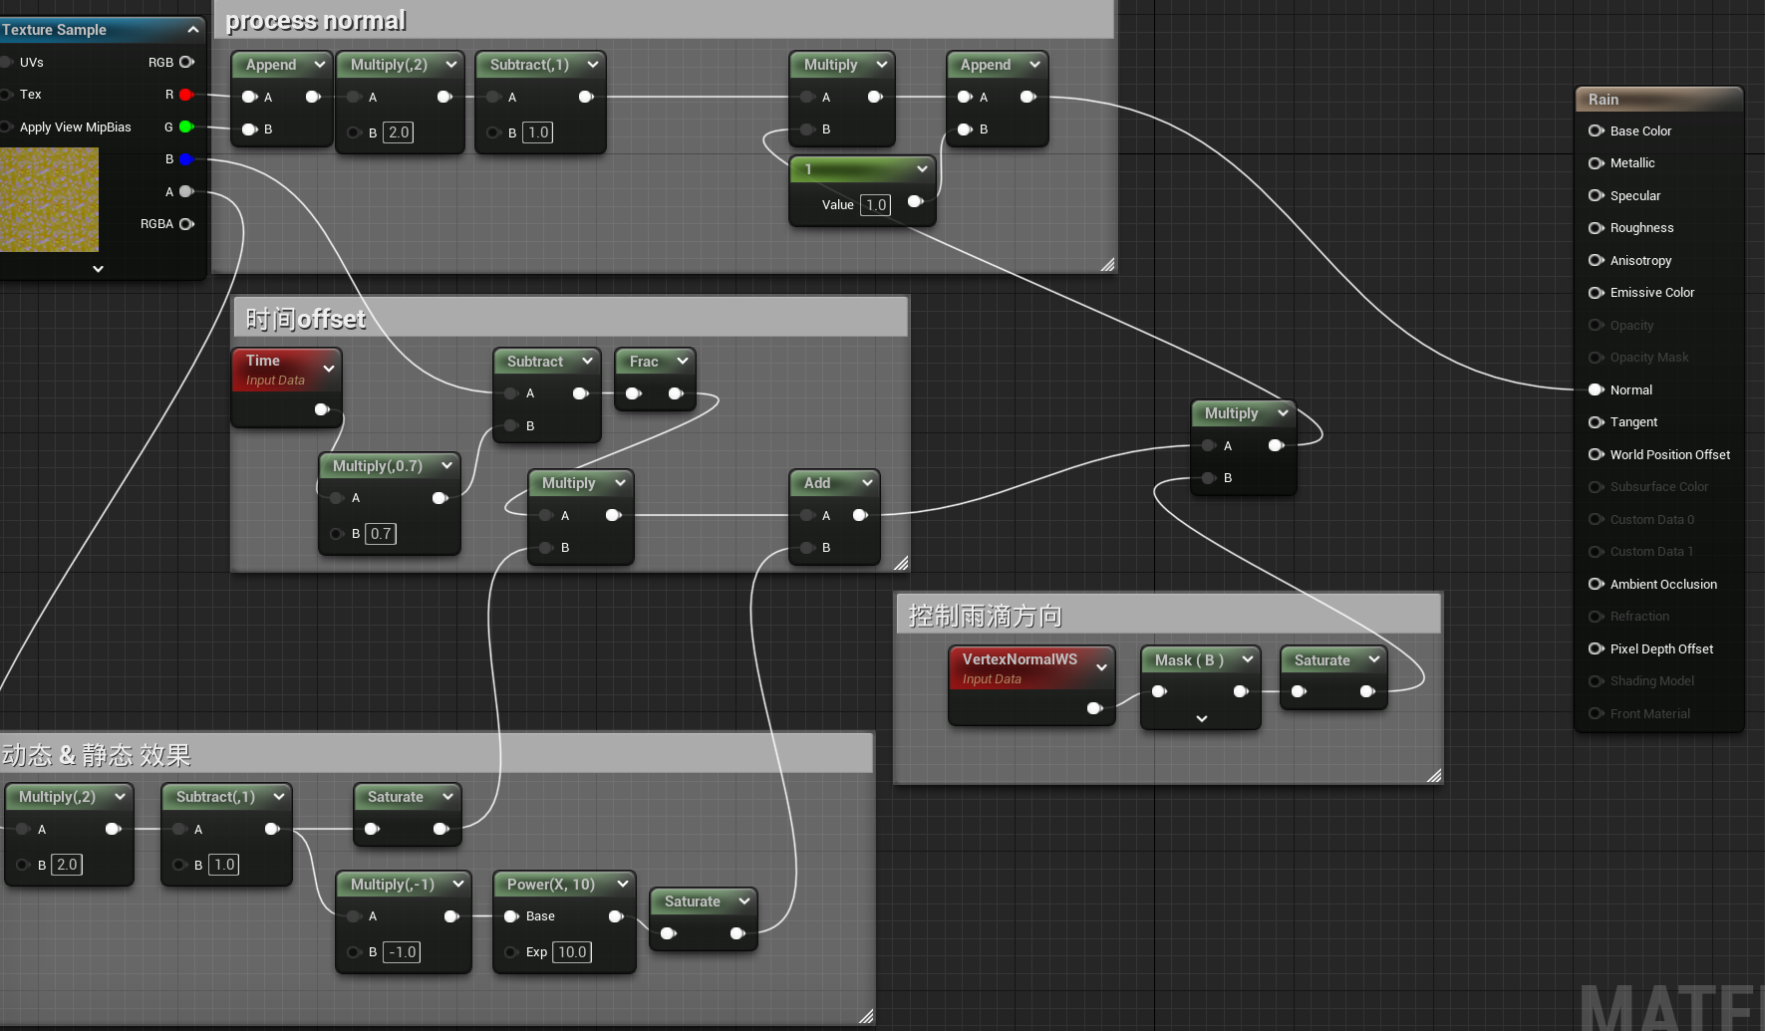Toggle the Multiply(,0.7) node header chevron
The width and height of the screenshot is (1765, 1031).
click(x=447, y=465)
